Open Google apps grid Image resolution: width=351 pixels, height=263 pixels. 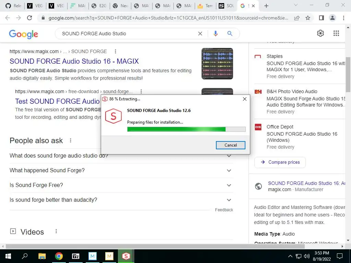(336, 33)
